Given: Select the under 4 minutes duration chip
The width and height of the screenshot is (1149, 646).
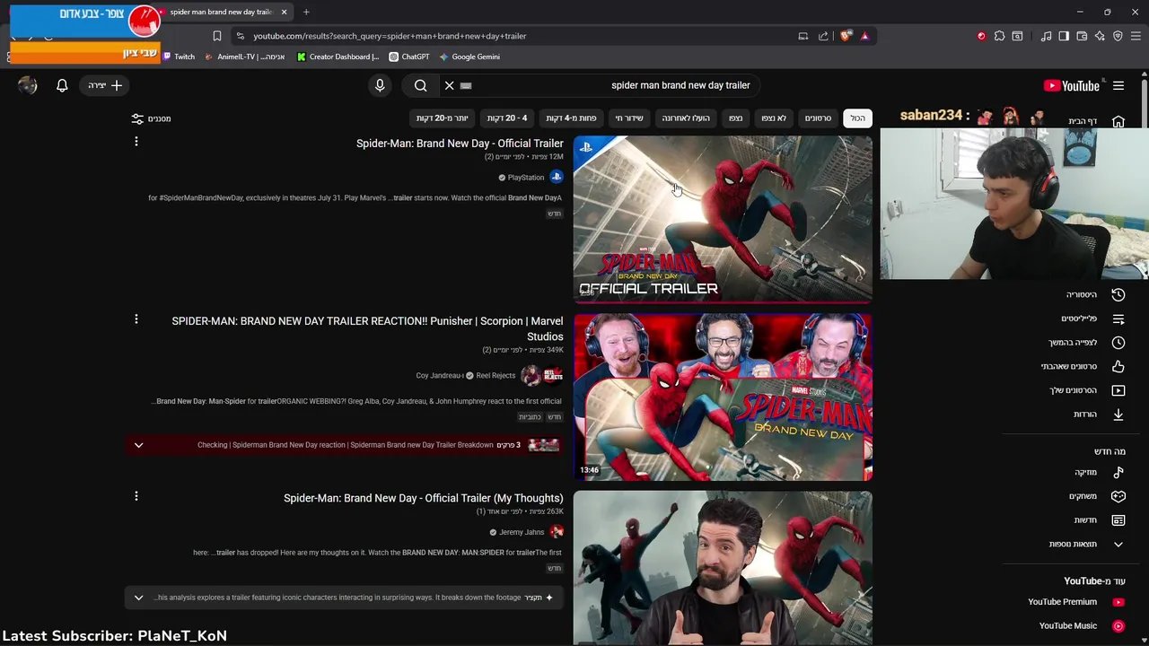Looking at the screenshot, I should 571,118.
